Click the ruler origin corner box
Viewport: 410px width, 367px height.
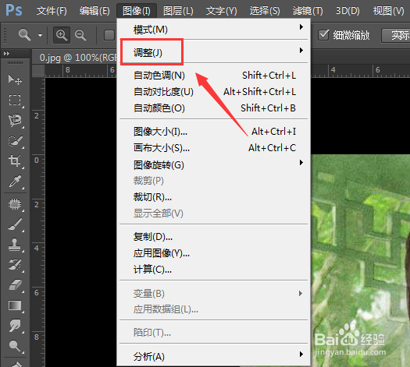point(38,70)
